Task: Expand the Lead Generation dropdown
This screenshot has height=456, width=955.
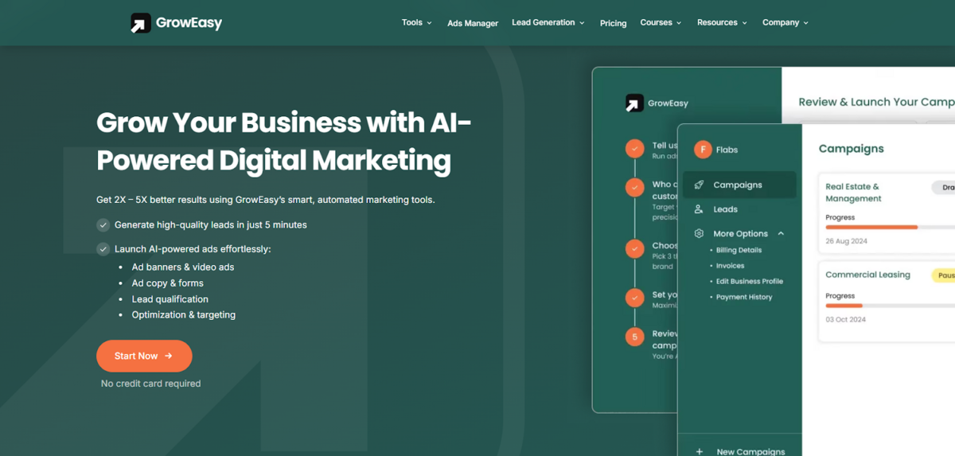Action: pyautogui.click(x=548, y=23)
